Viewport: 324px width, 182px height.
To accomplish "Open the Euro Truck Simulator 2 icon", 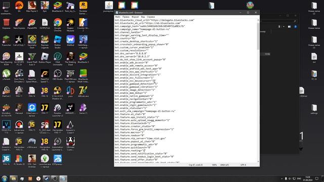I will (x=19, y=76).
